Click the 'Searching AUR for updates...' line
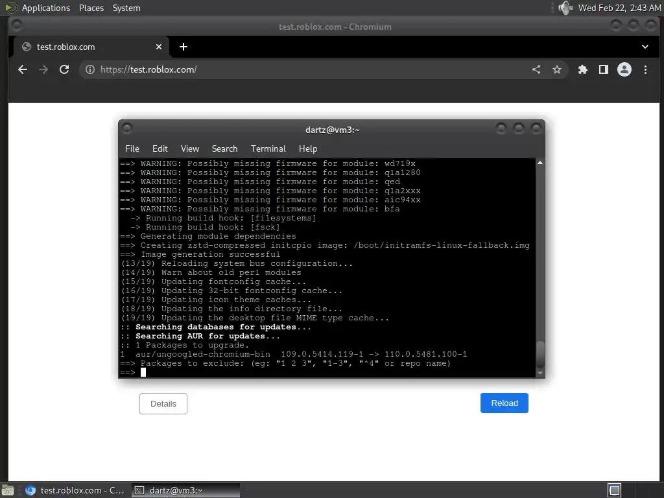Image resolution: width=664 pixels, height=498 pixels. pos(200,337)
